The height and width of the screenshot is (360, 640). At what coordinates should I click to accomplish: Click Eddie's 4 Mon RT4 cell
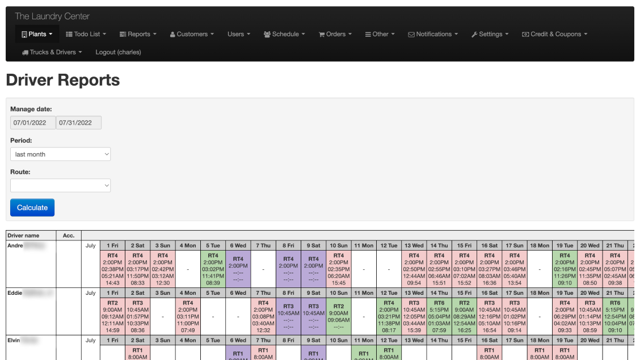coord(188,316)
